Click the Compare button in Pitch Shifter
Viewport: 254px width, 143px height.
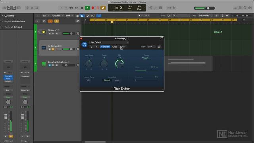click(x=105, y=47)
